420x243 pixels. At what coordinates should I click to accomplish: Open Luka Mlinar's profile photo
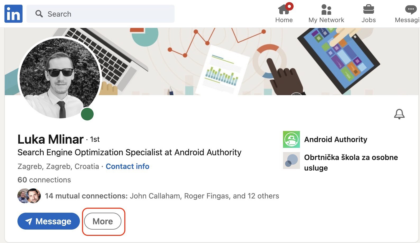[x=60, y=78]
